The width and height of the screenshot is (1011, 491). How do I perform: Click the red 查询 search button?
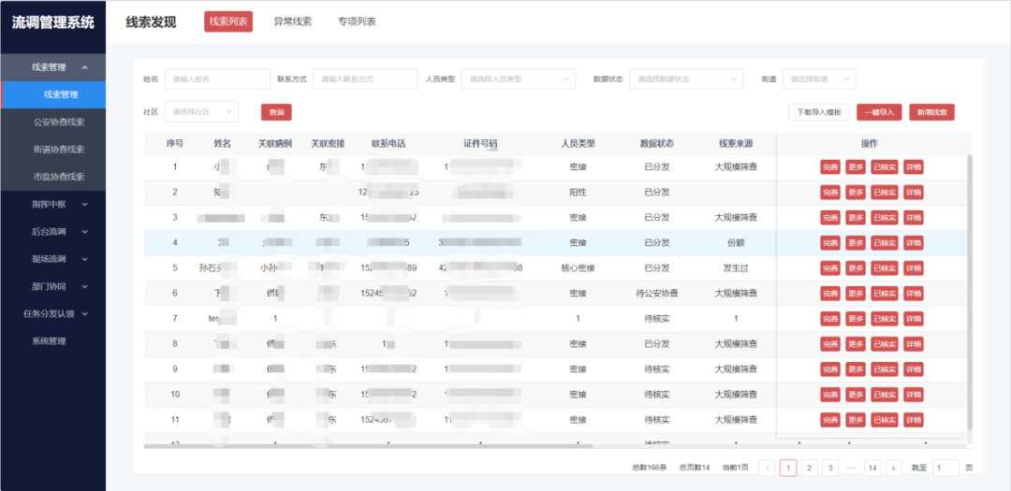[276, 112]
